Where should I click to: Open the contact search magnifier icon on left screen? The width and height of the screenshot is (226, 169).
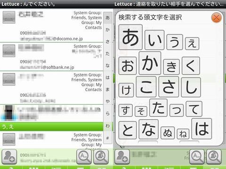tap(101, 157)
